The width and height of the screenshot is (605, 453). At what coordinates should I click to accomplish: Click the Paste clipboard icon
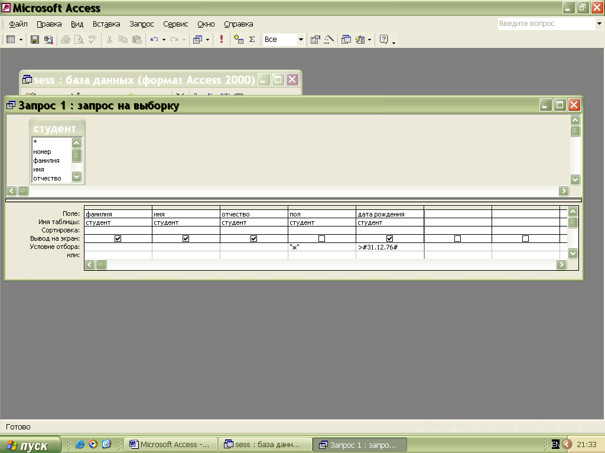[137, 40]
